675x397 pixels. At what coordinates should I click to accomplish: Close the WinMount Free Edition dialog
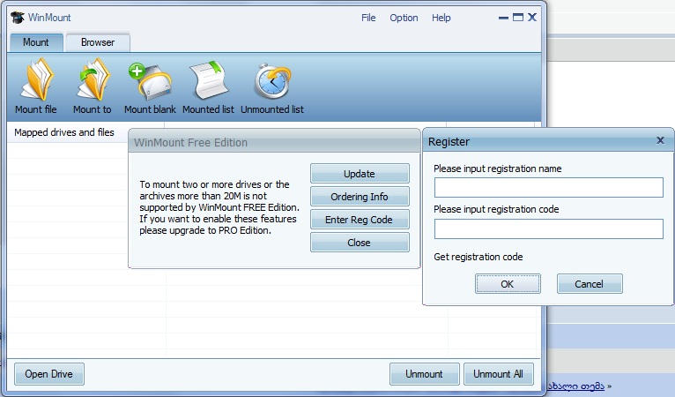[360, 243]
